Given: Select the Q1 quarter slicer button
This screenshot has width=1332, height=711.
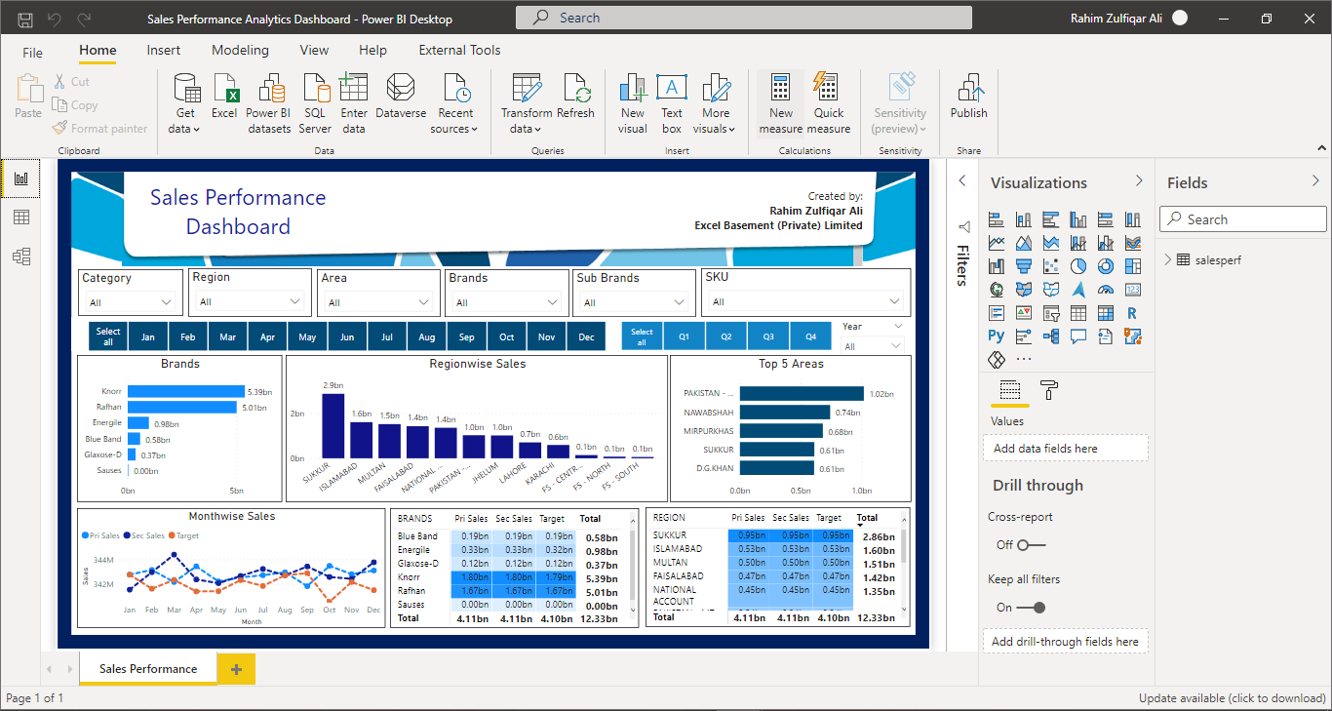Looking at the screenshot, I should (x=684, y=336).
